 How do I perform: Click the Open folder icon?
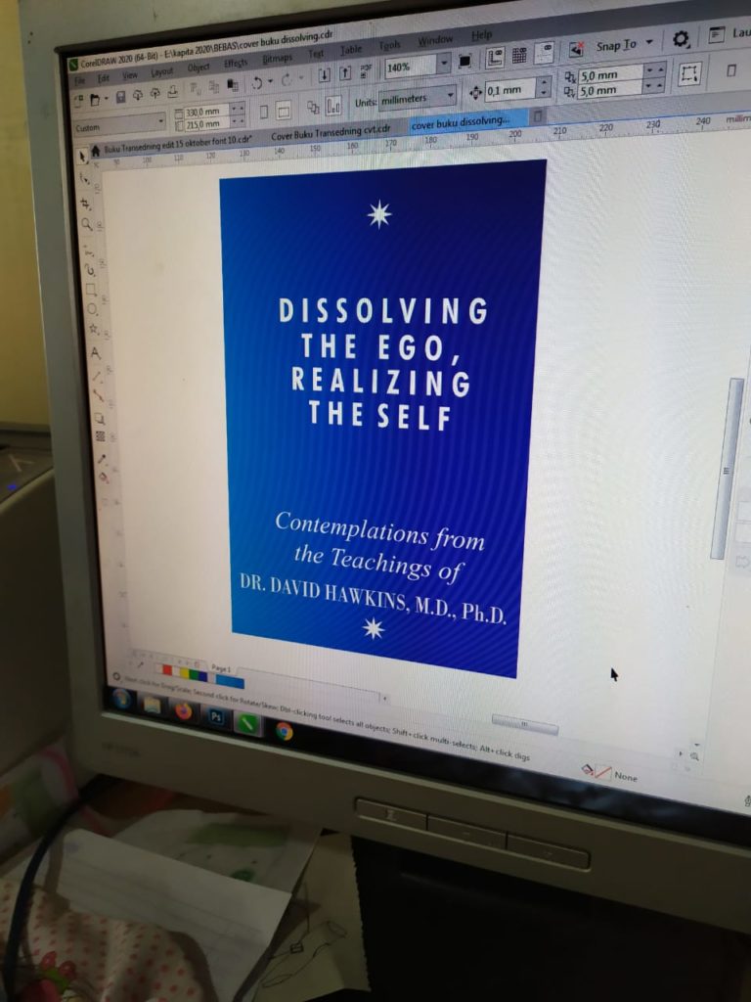tap(95, 99)
